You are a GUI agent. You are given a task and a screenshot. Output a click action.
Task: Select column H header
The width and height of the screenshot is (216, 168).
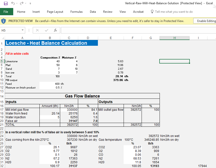[x=175, y=38]
